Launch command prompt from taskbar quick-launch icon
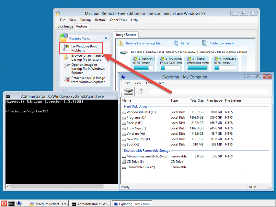Viewport: 276px width, 207px height. [11, 204]
